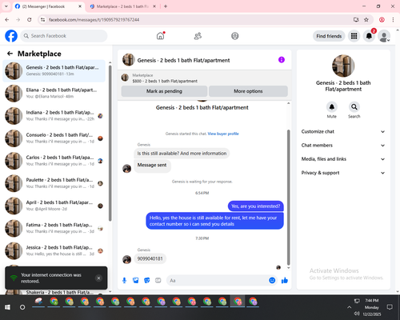Open Fatima conversation in the chat list
This screenshot has height=320, width=400.
point(54,228)
